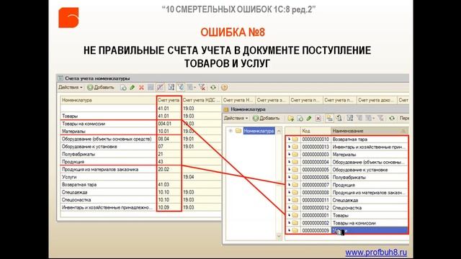Select Продукция из материалов заказч... in Номенклатура list
The width and height of the screenshot is (461, 259).
347,193
